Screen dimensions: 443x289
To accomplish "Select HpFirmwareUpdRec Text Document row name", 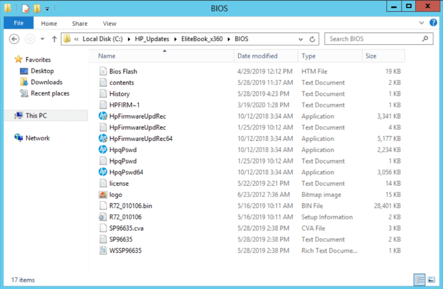I will pos(138,127).
